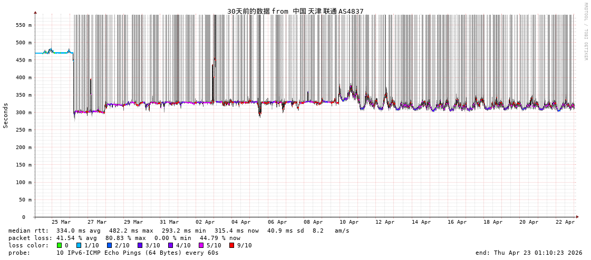This screenshot has width=591, height=260.
Task: Click the 300 m y-axis label
Action: tap(23, 113)
